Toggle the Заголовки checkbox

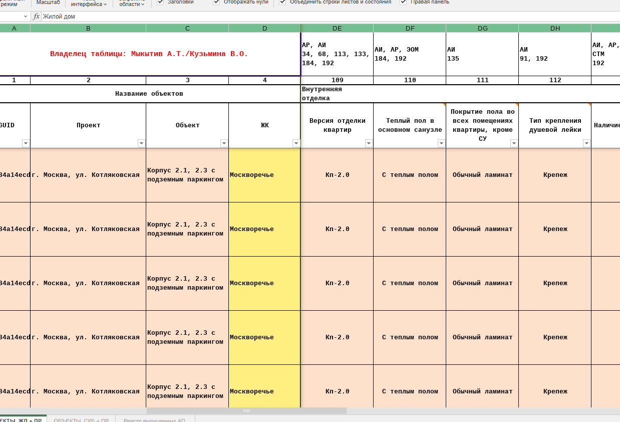(x=160, y=2)
